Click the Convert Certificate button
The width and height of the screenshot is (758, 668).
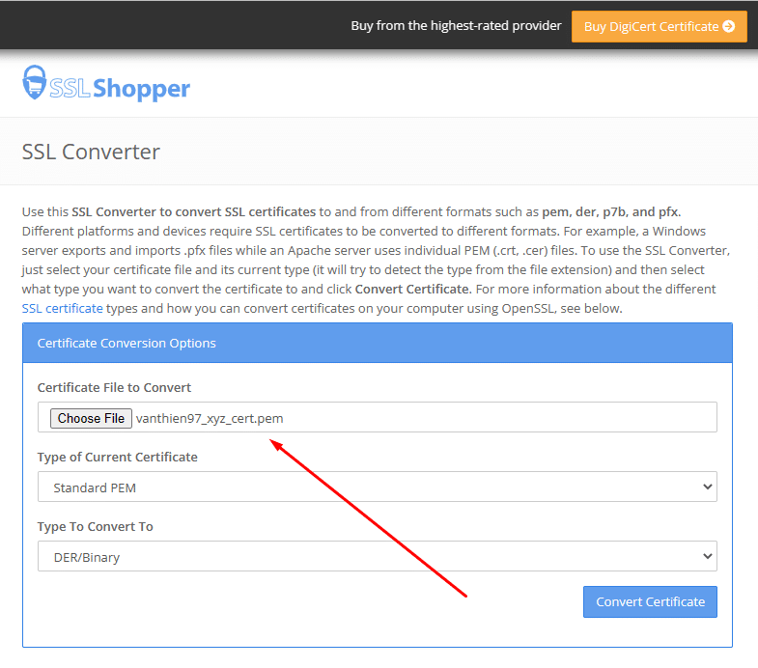pyautogui.click(x=650, y=601)
